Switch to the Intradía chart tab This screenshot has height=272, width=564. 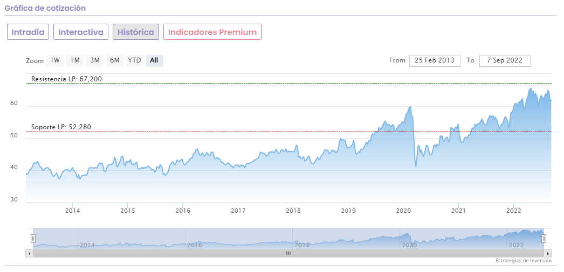click(28, 32)
